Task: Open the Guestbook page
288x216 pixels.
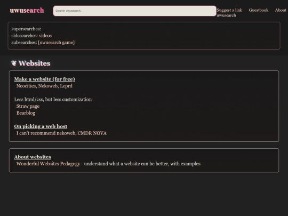Action: pyautogui.click(x=259, y=10)
